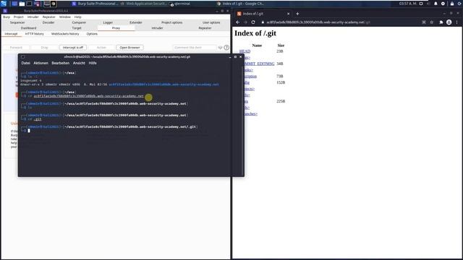This screenshot has width=463, height=260.
Task: Open the Window menu in Burp Suite
Action: [65, 17]
